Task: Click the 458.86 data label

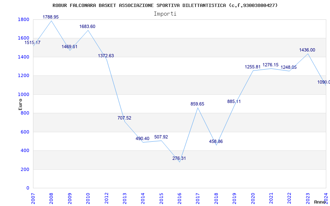Action: [x=216, y=141]
